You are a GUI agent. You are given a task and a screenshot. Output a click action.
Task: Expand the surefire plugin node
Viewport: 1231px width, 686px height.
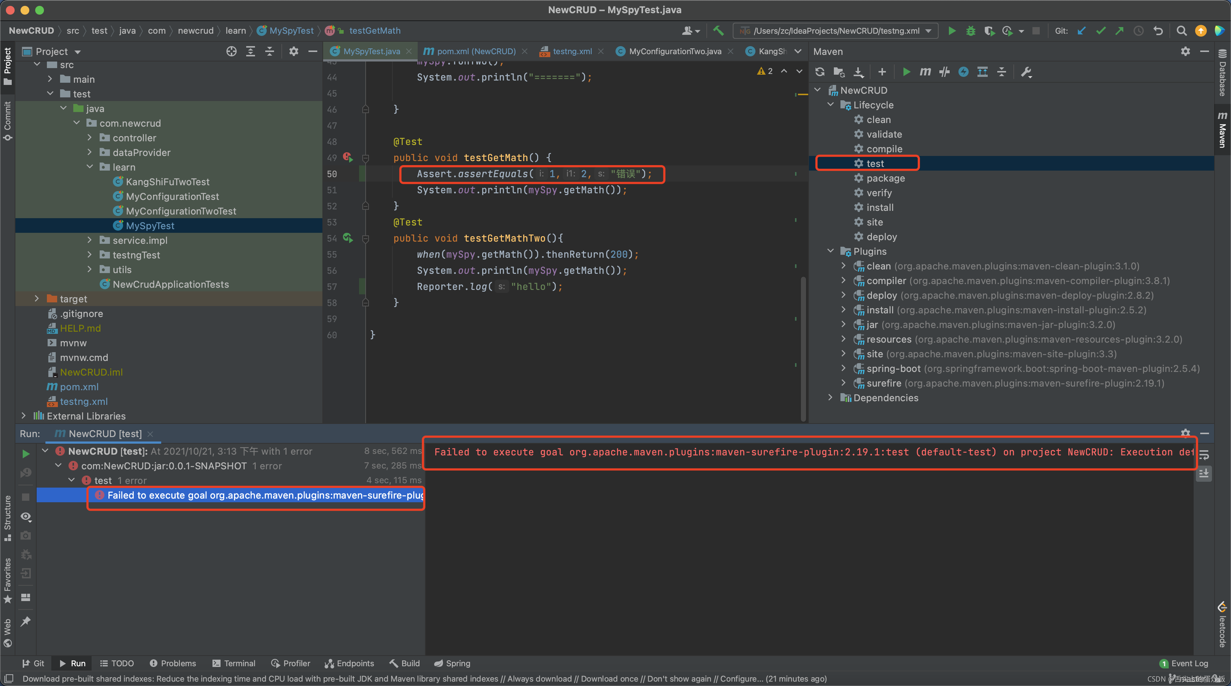click(843, 383)
